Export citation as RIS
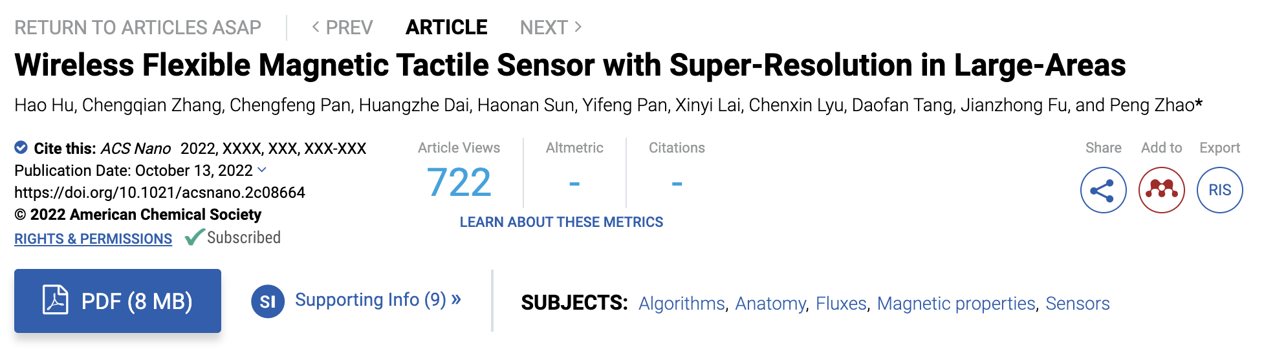The image size is (1264, 353). [x=1219, y=190]
